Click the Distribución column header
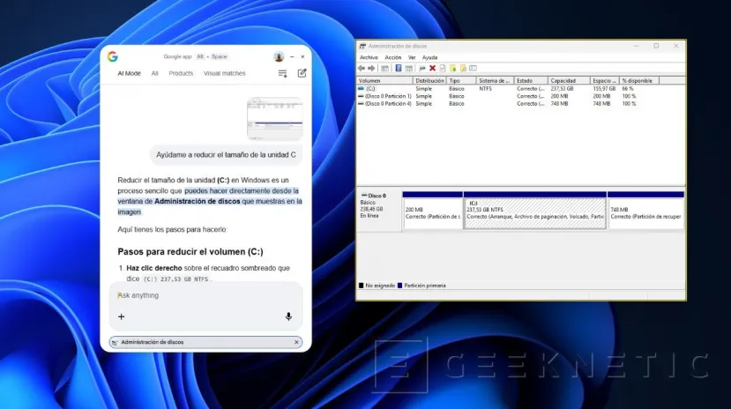 430,80
